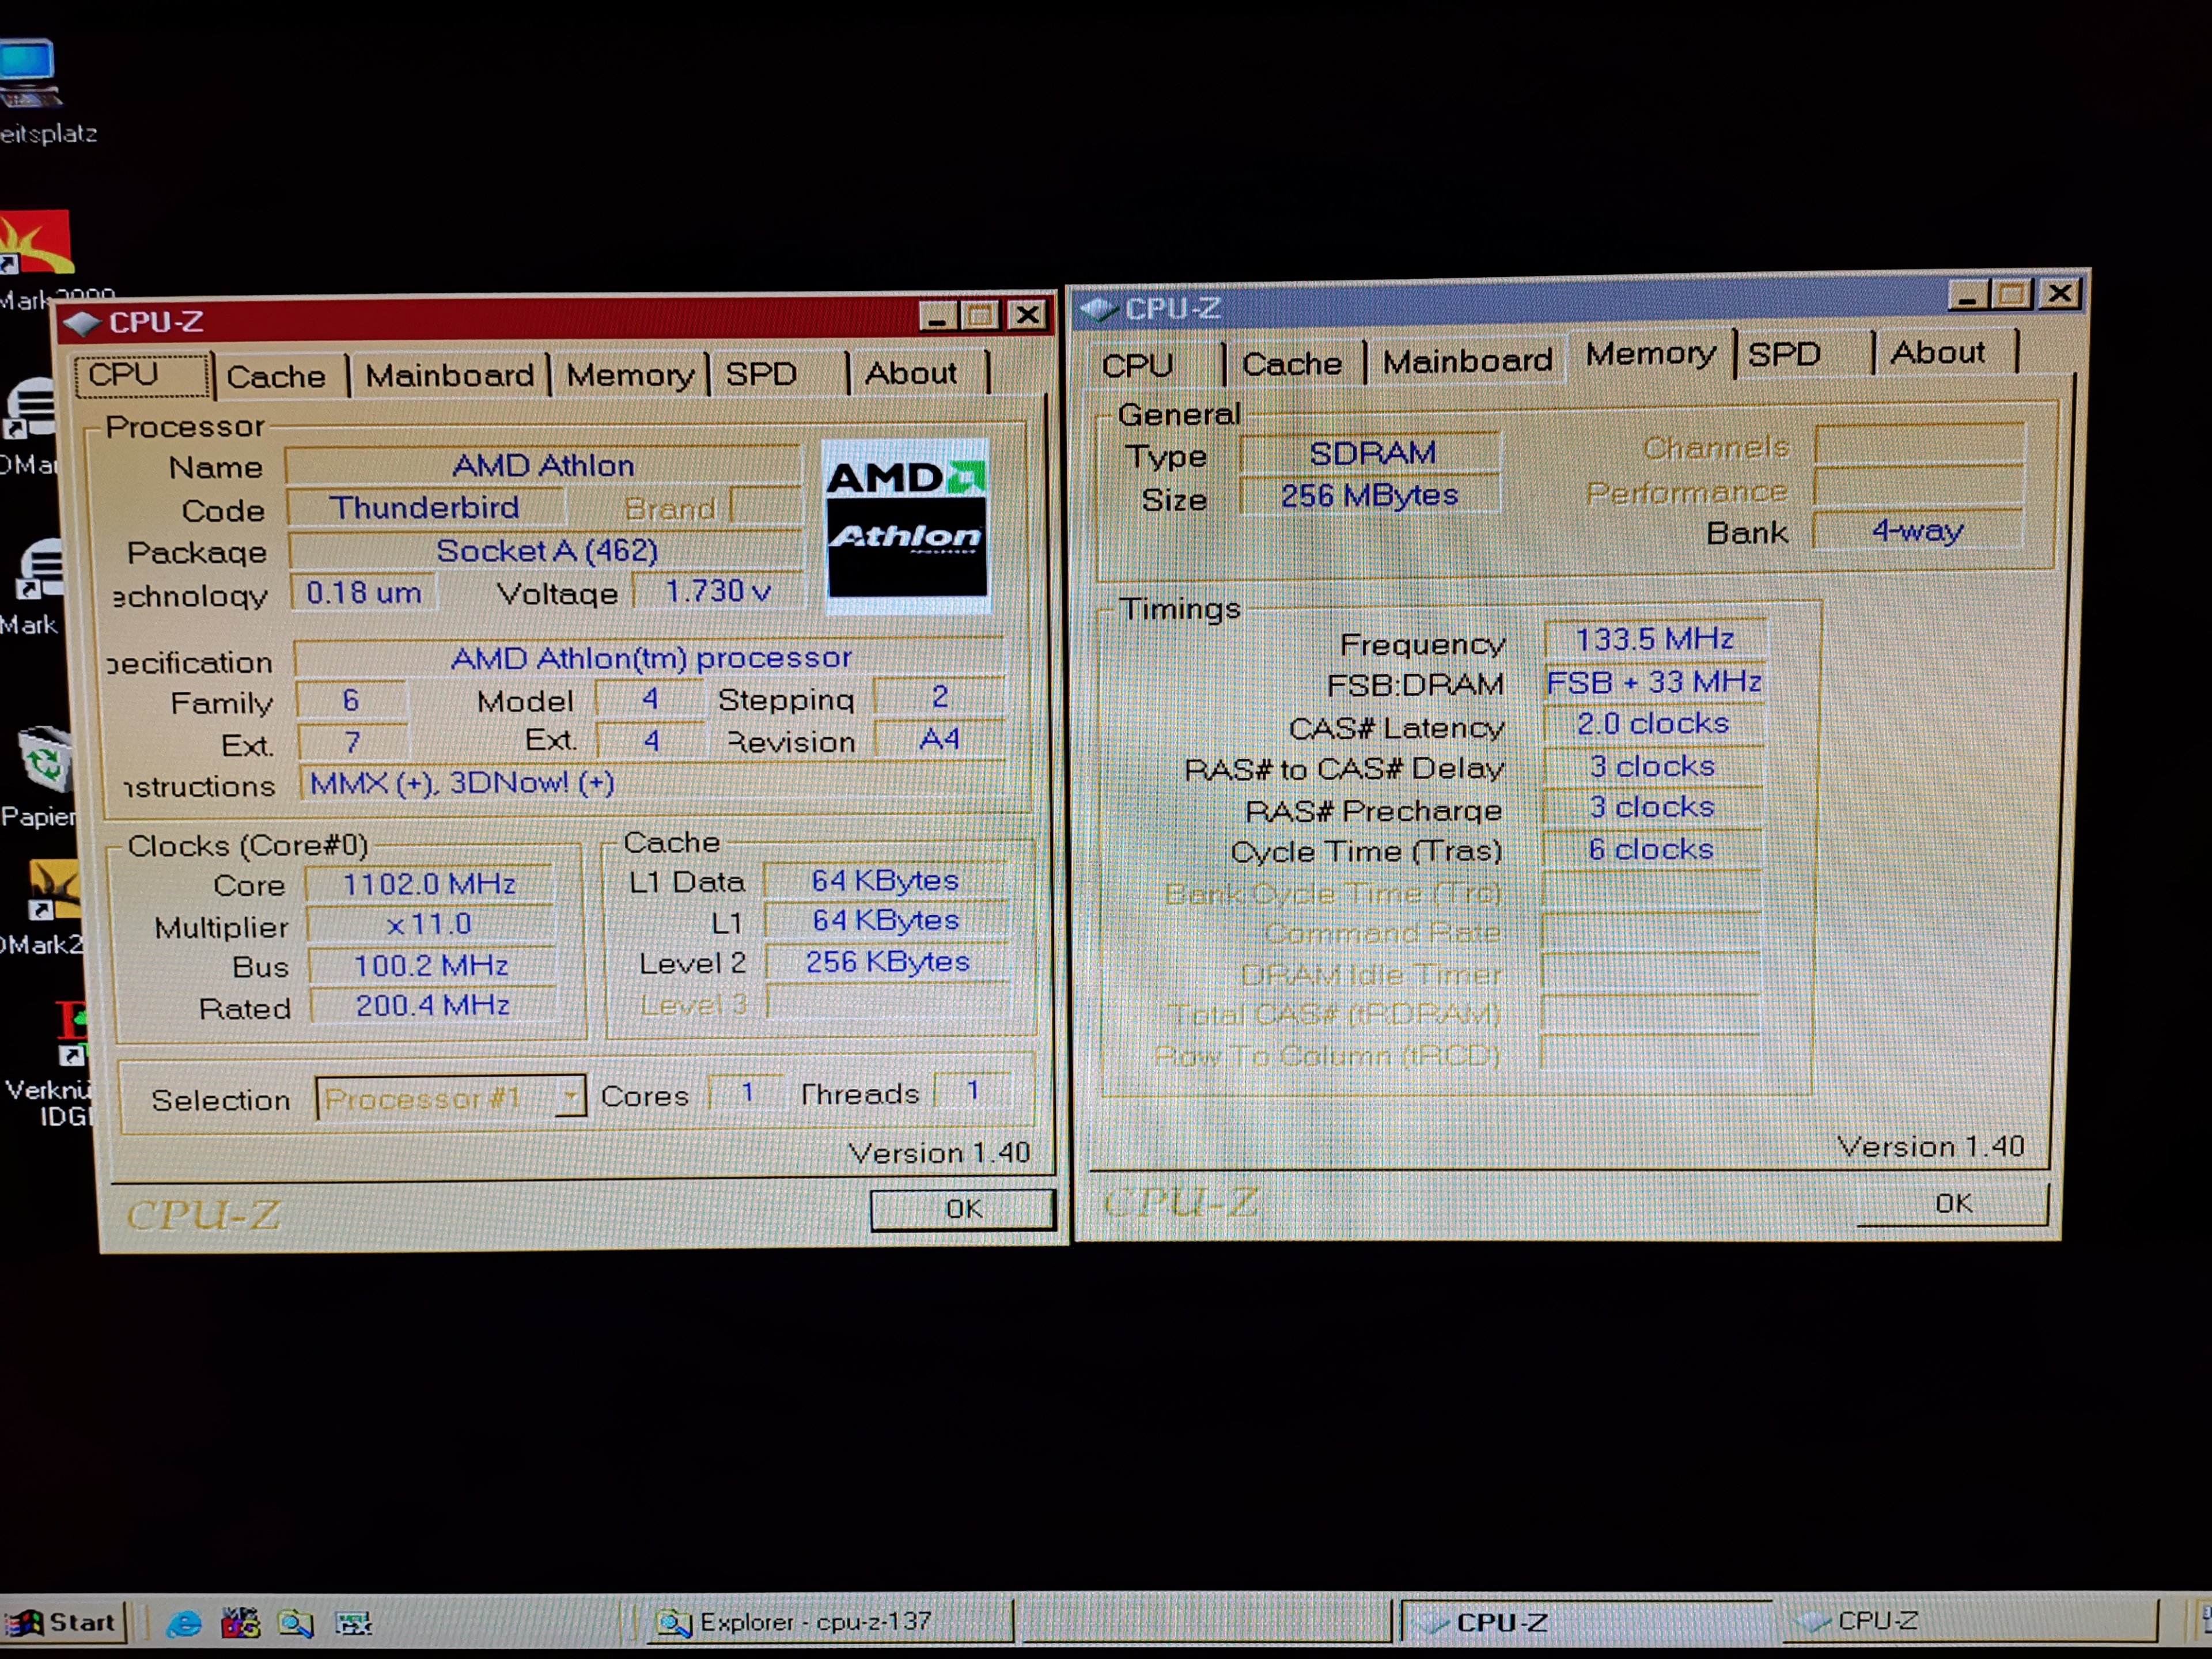The width and height of the screenshot is (2212, 1659).
Task: Click the Show Desktop quick launch icon
Action: pos(352,1622)
